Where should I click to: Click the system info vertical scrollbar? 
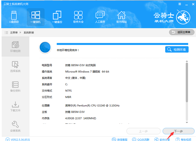pos(187,82)
